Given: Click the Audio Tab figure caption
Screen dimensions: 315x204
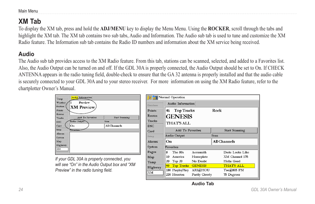Looking at the screenshot, I should pos(203,184).
